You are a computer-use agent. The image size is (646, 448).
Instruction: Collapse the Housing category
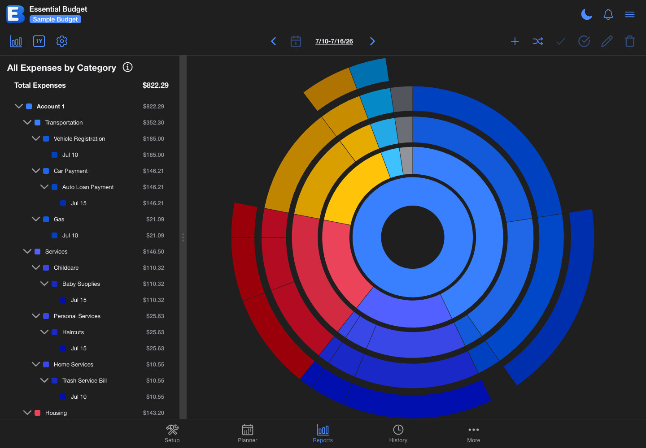pyautogui.click(x=27, y=413)
